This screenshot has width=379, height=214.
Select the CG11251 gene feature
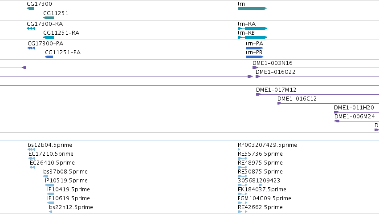pos(49,18)
